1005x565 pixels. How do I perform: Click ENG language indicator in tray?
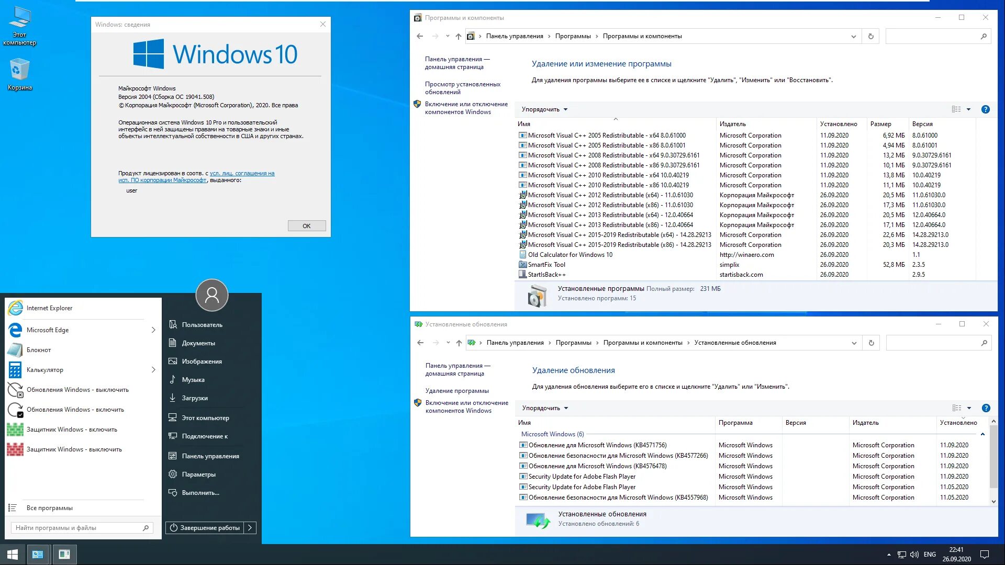[x=930, y=555]
